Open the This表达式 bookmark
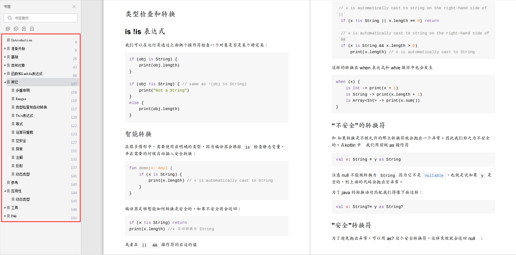This screenshot has width=516, height=255. [x=24, y=116]
